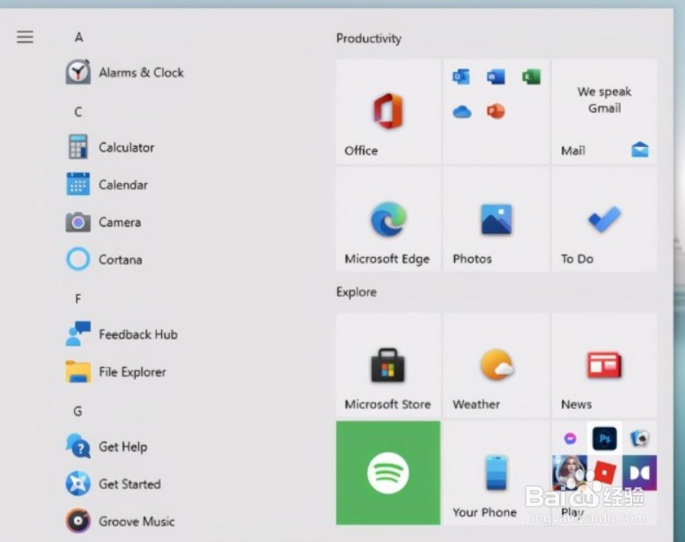Launch the green Spotify tile
The image size is (685, 542).
click(x=388, y=472)
